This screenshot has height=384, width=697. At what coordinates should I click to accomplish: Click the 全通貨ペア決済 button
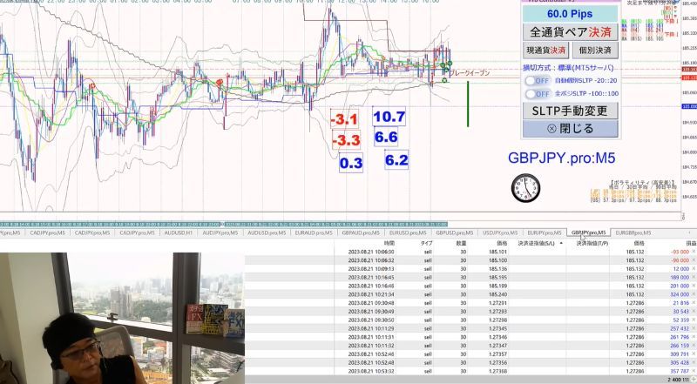(571, 31)
